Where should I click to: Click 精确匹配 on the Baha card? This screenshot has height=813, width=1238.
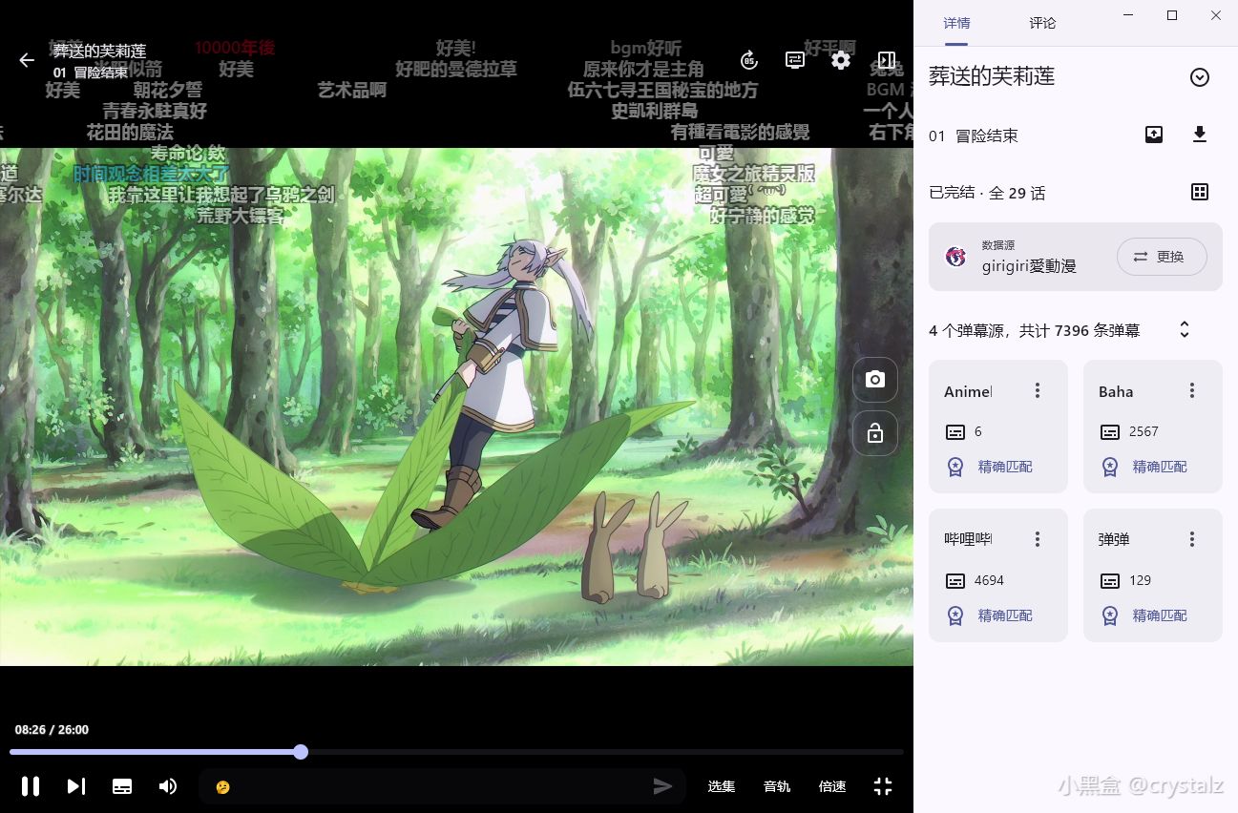(1160, 467)
